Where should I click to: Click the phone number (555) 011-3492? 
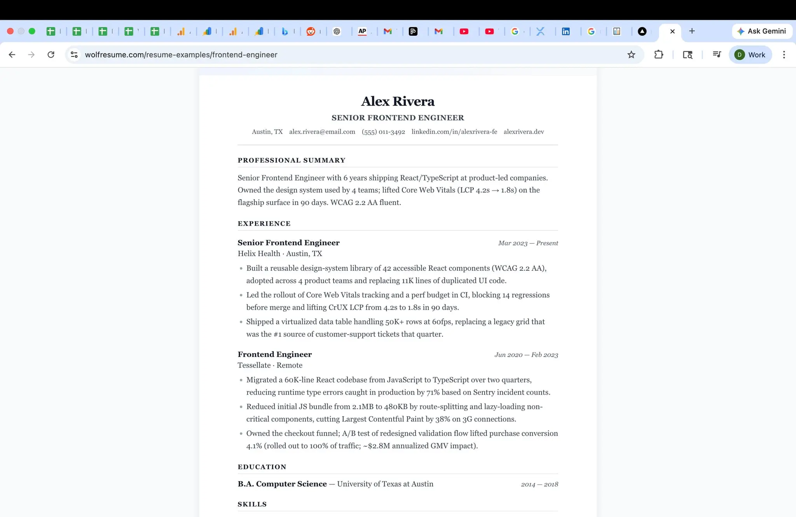pyautogui.click(x=383, y=132)
